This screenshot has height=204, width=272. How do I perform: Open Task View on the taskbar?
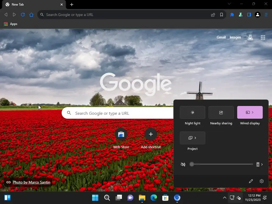coord(119,198)
